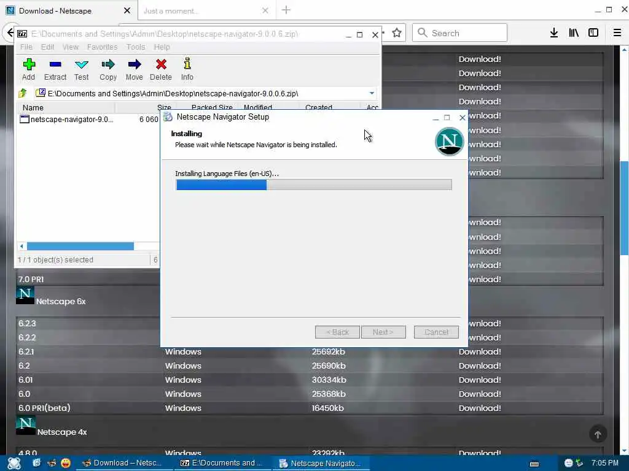The image size is (629, 471).
Task: Open new browser tab with plus
Action: 286,10
